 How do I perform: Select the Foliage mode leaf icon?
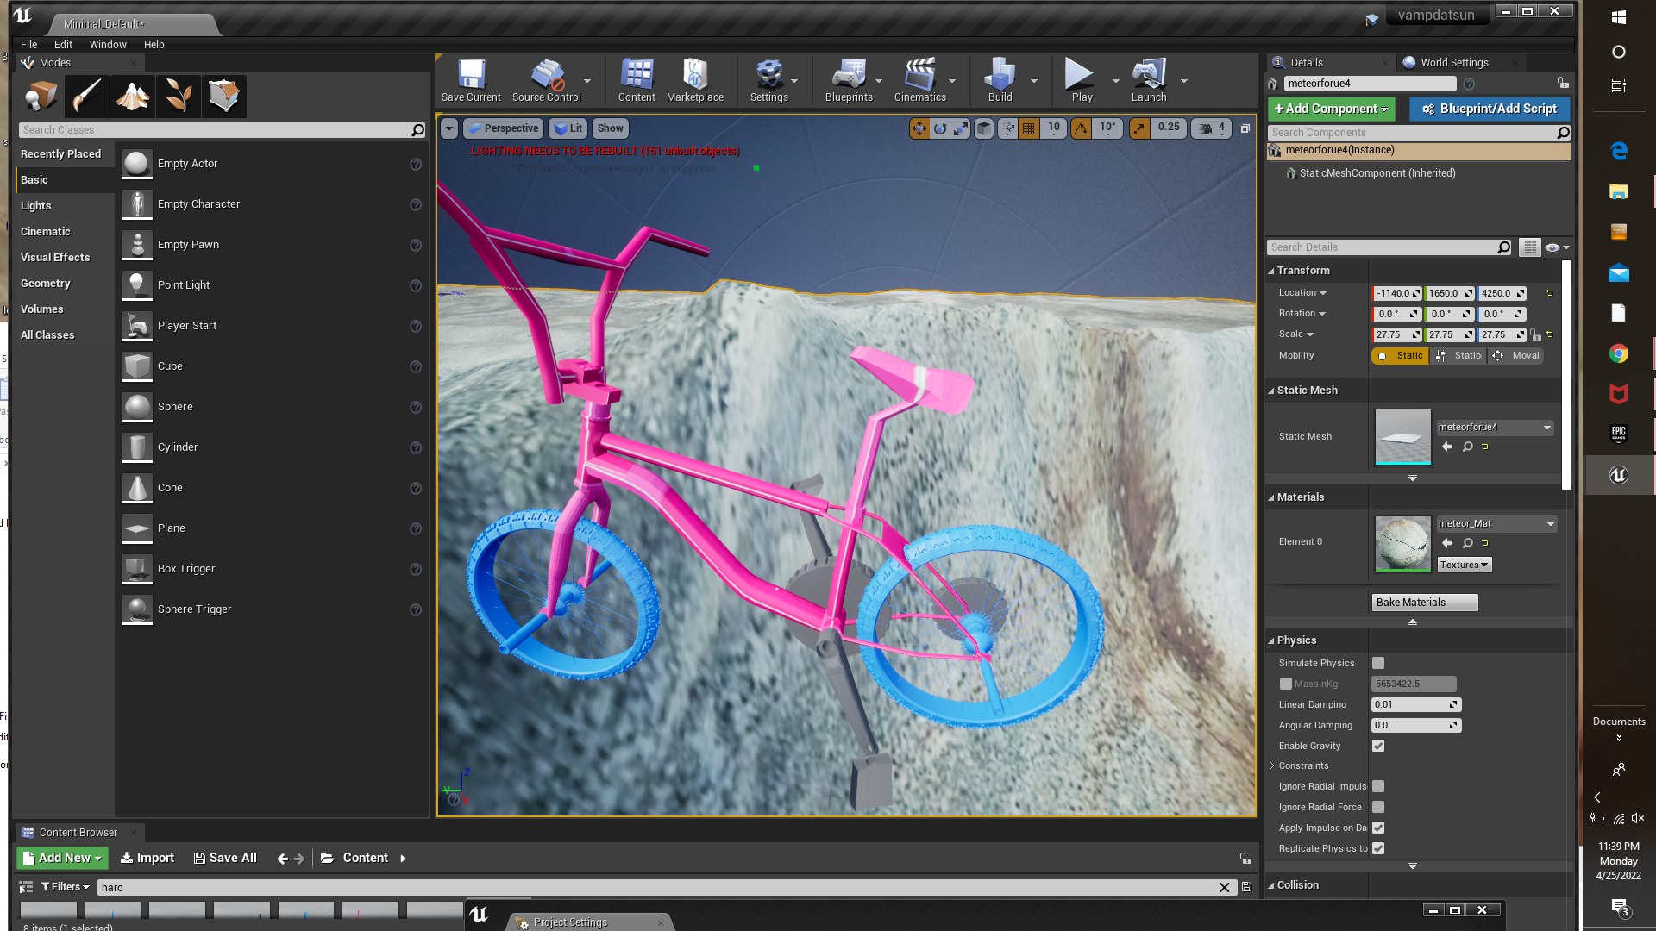pos(179,96)
